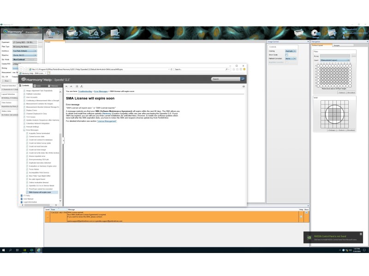The image size is (369, 276).
Task: Open the 'Flatfield Correction' help topic
Action: 33,94
